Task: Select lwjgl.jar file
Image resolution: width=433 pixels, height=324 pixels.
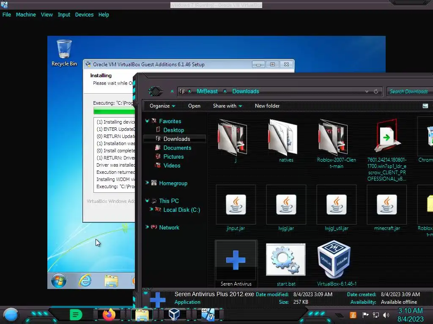Action: [x=286, y=208]
